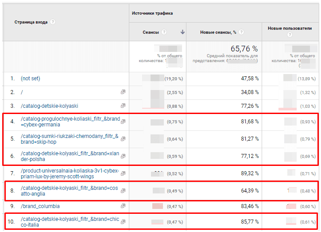The image size is (321, 232).
Task: Open homepage "/" row in new window icon
Action: (123, 92)
